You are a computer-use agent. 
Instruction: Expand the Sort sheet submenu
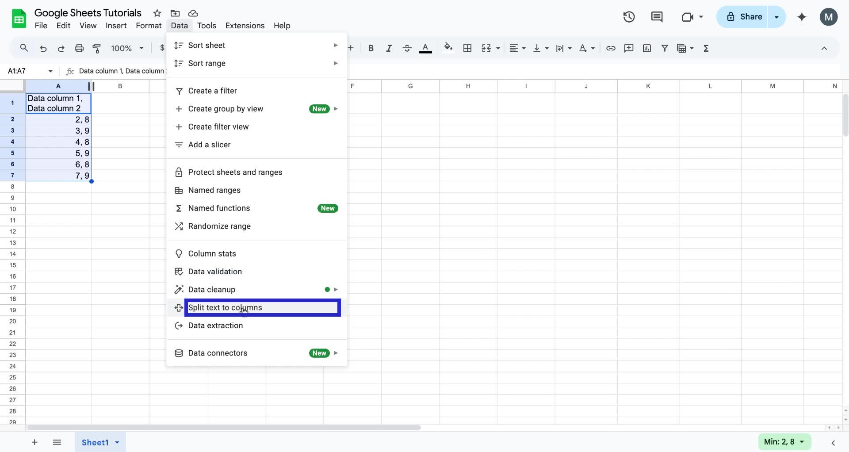point(256,45)
